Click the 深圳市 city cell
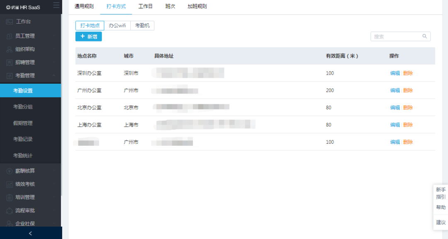 pyautogui.click(x=131, y=73)
